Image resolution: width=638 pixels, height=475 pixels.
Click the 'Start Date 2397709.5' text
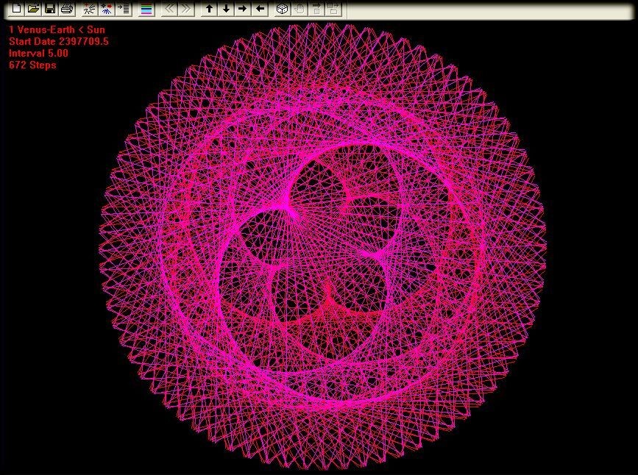point(59,41)
